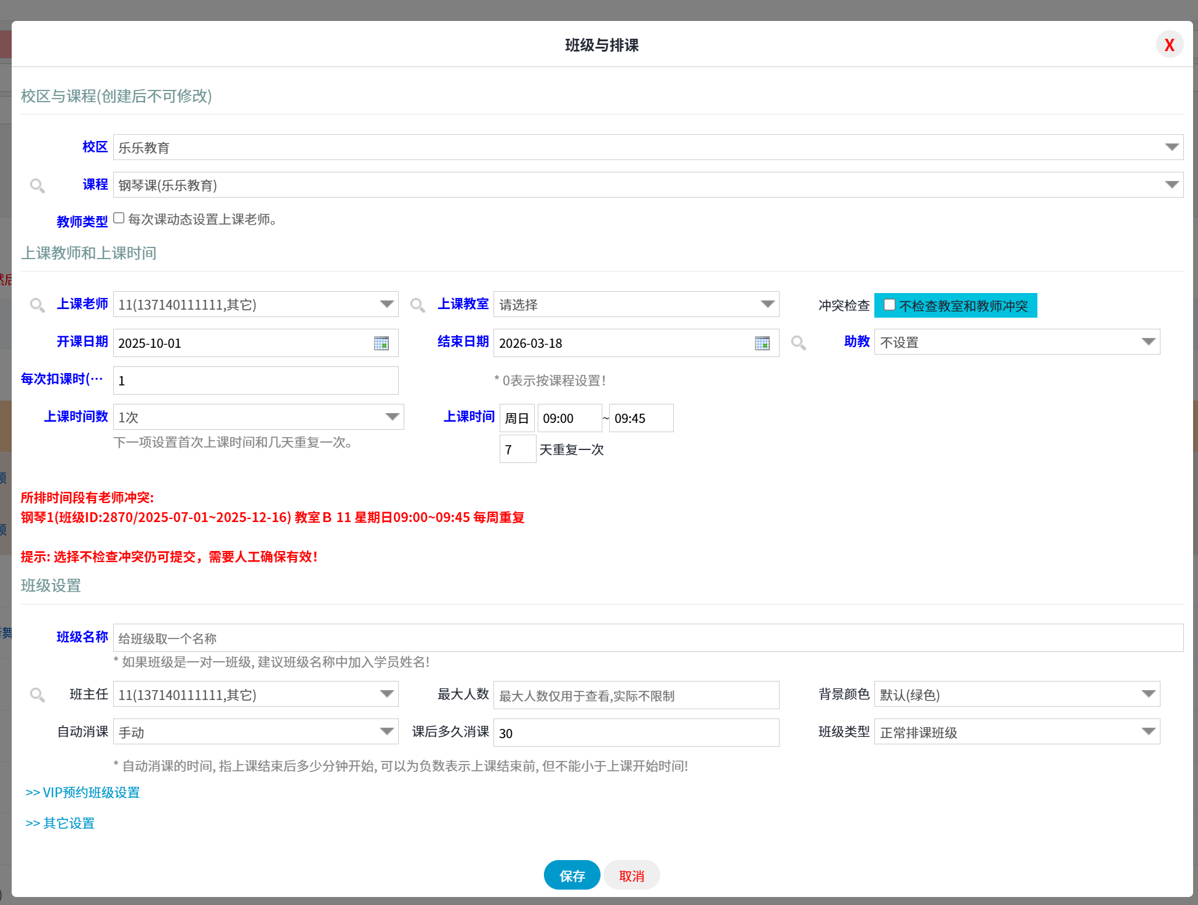This screenshot has height=905, width=1198.
Task: Open the 背景颜色 color selector
Action: tap(1148, 694)
